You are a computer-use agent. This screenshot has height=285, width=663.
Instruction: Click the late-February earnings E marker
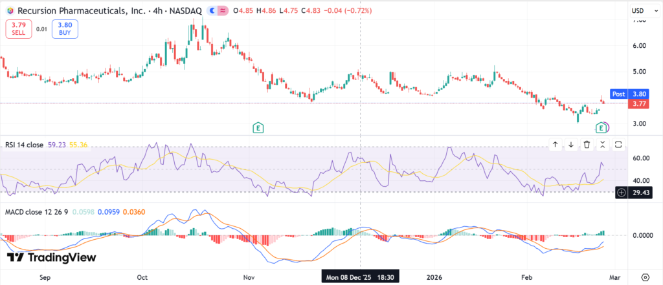(600, 127)
